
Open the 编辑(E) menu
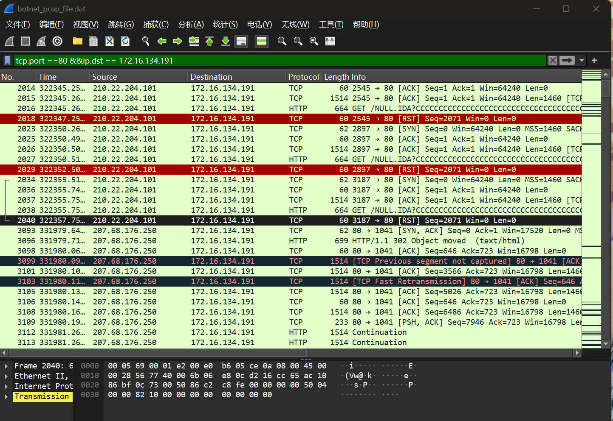point(51,25)
